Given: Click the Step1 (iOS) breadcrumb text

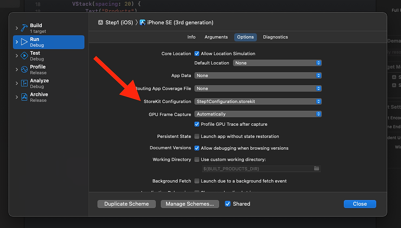Looking at the screenshot, I should (x=119, y=22).
